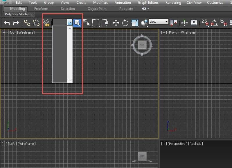Pick the Select and Rotate tool
This screenshot has width=232, height=168.
click(125, 23)
